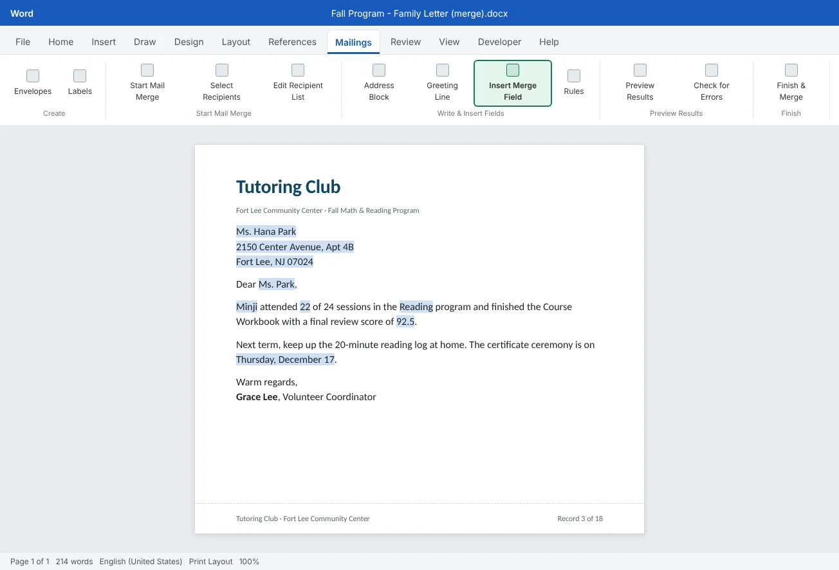Image resolution: width=839 pixels, height=570 pixels.
Task: Open Finish & Merge
Action: (x=791, y=83)
